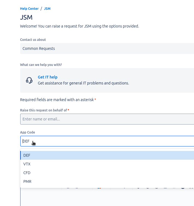
Task: Click the headset icon beside Get IT help
Action: tap(29, 80)
